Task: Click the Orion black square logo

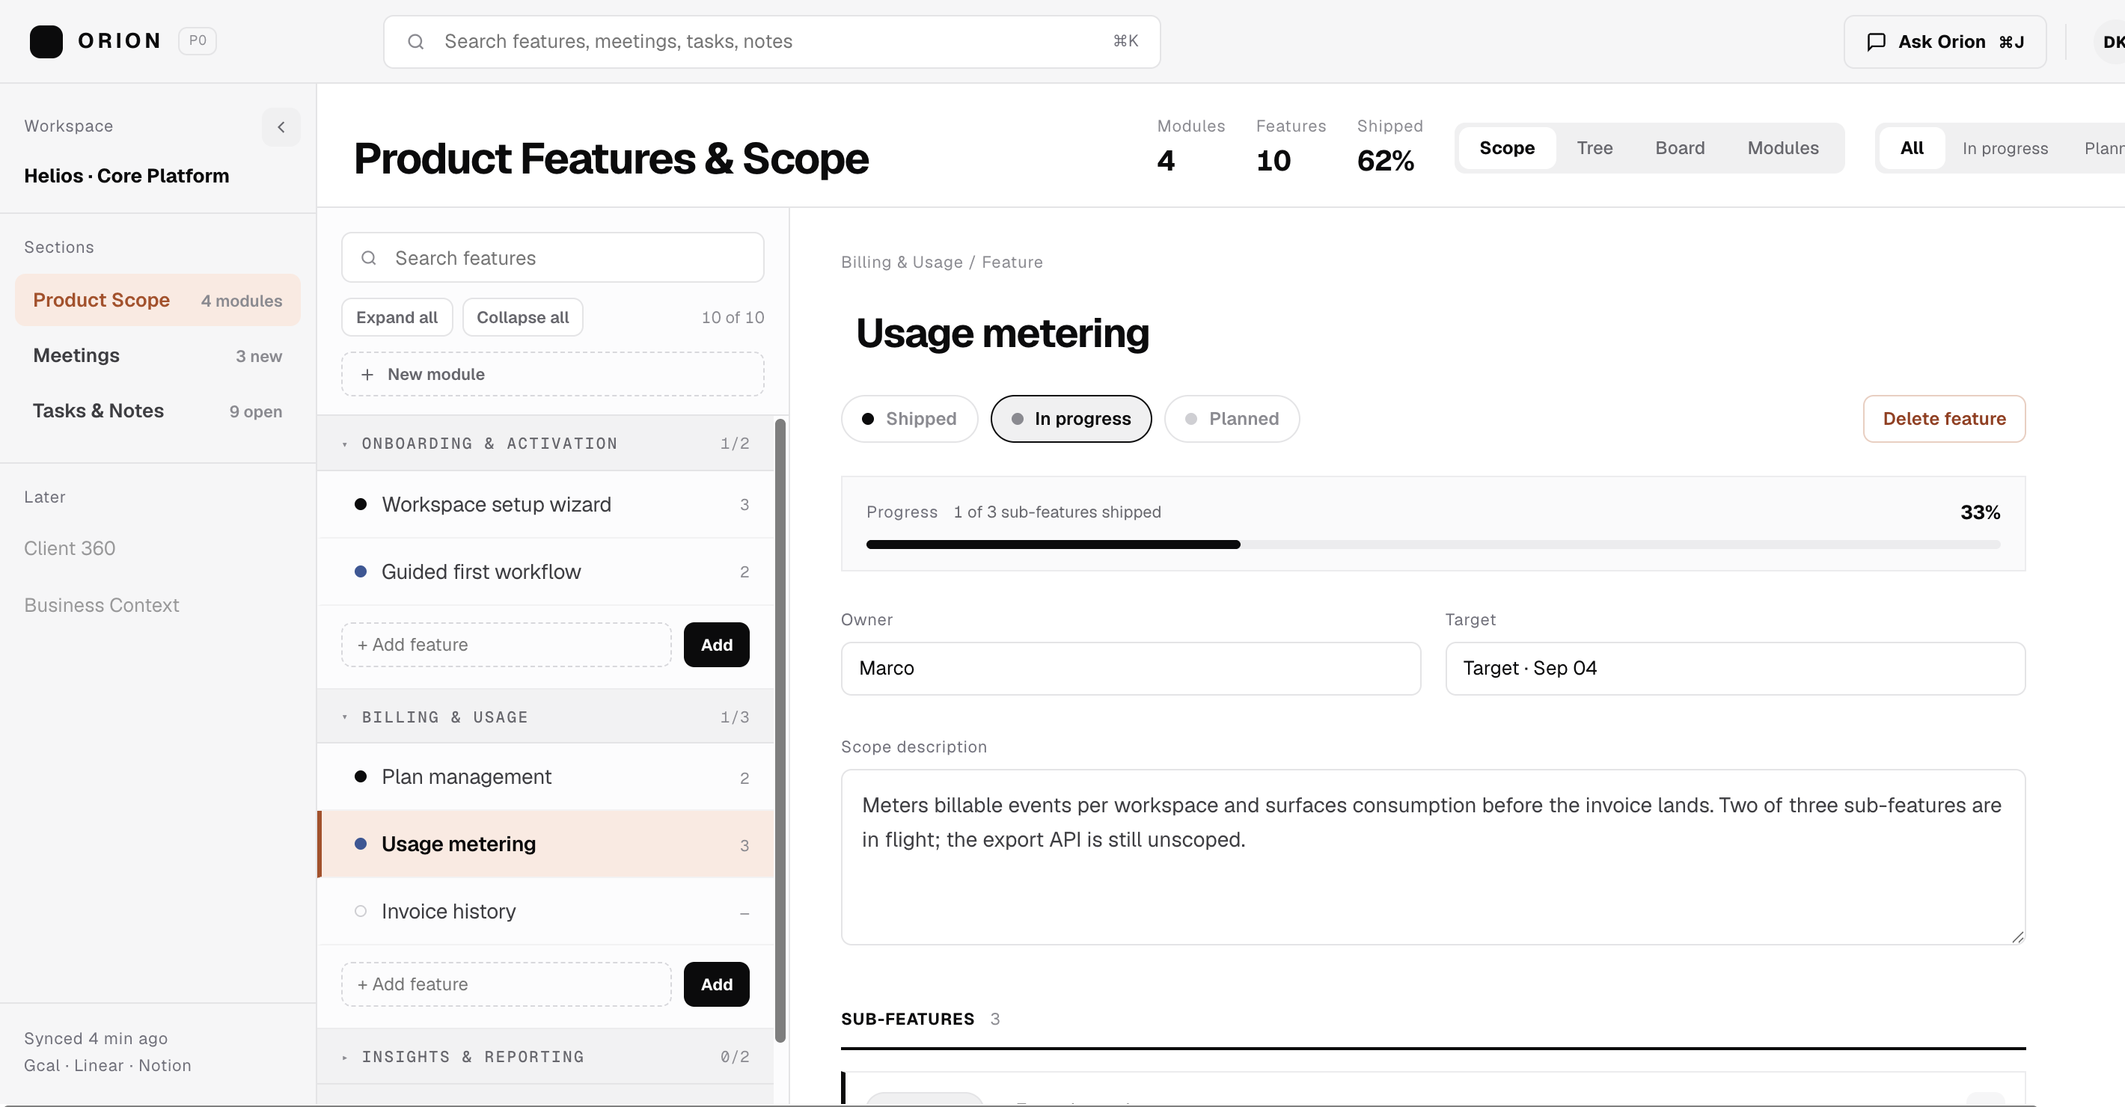Action: (x=46, y=41)
